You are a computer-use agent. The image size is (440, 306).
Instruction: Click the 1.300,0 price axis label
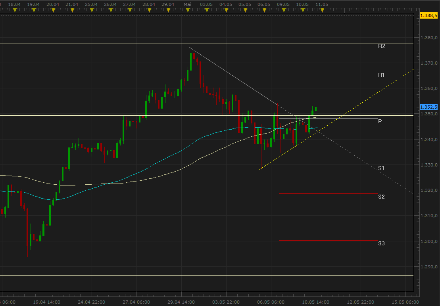[x=430, y=241]
